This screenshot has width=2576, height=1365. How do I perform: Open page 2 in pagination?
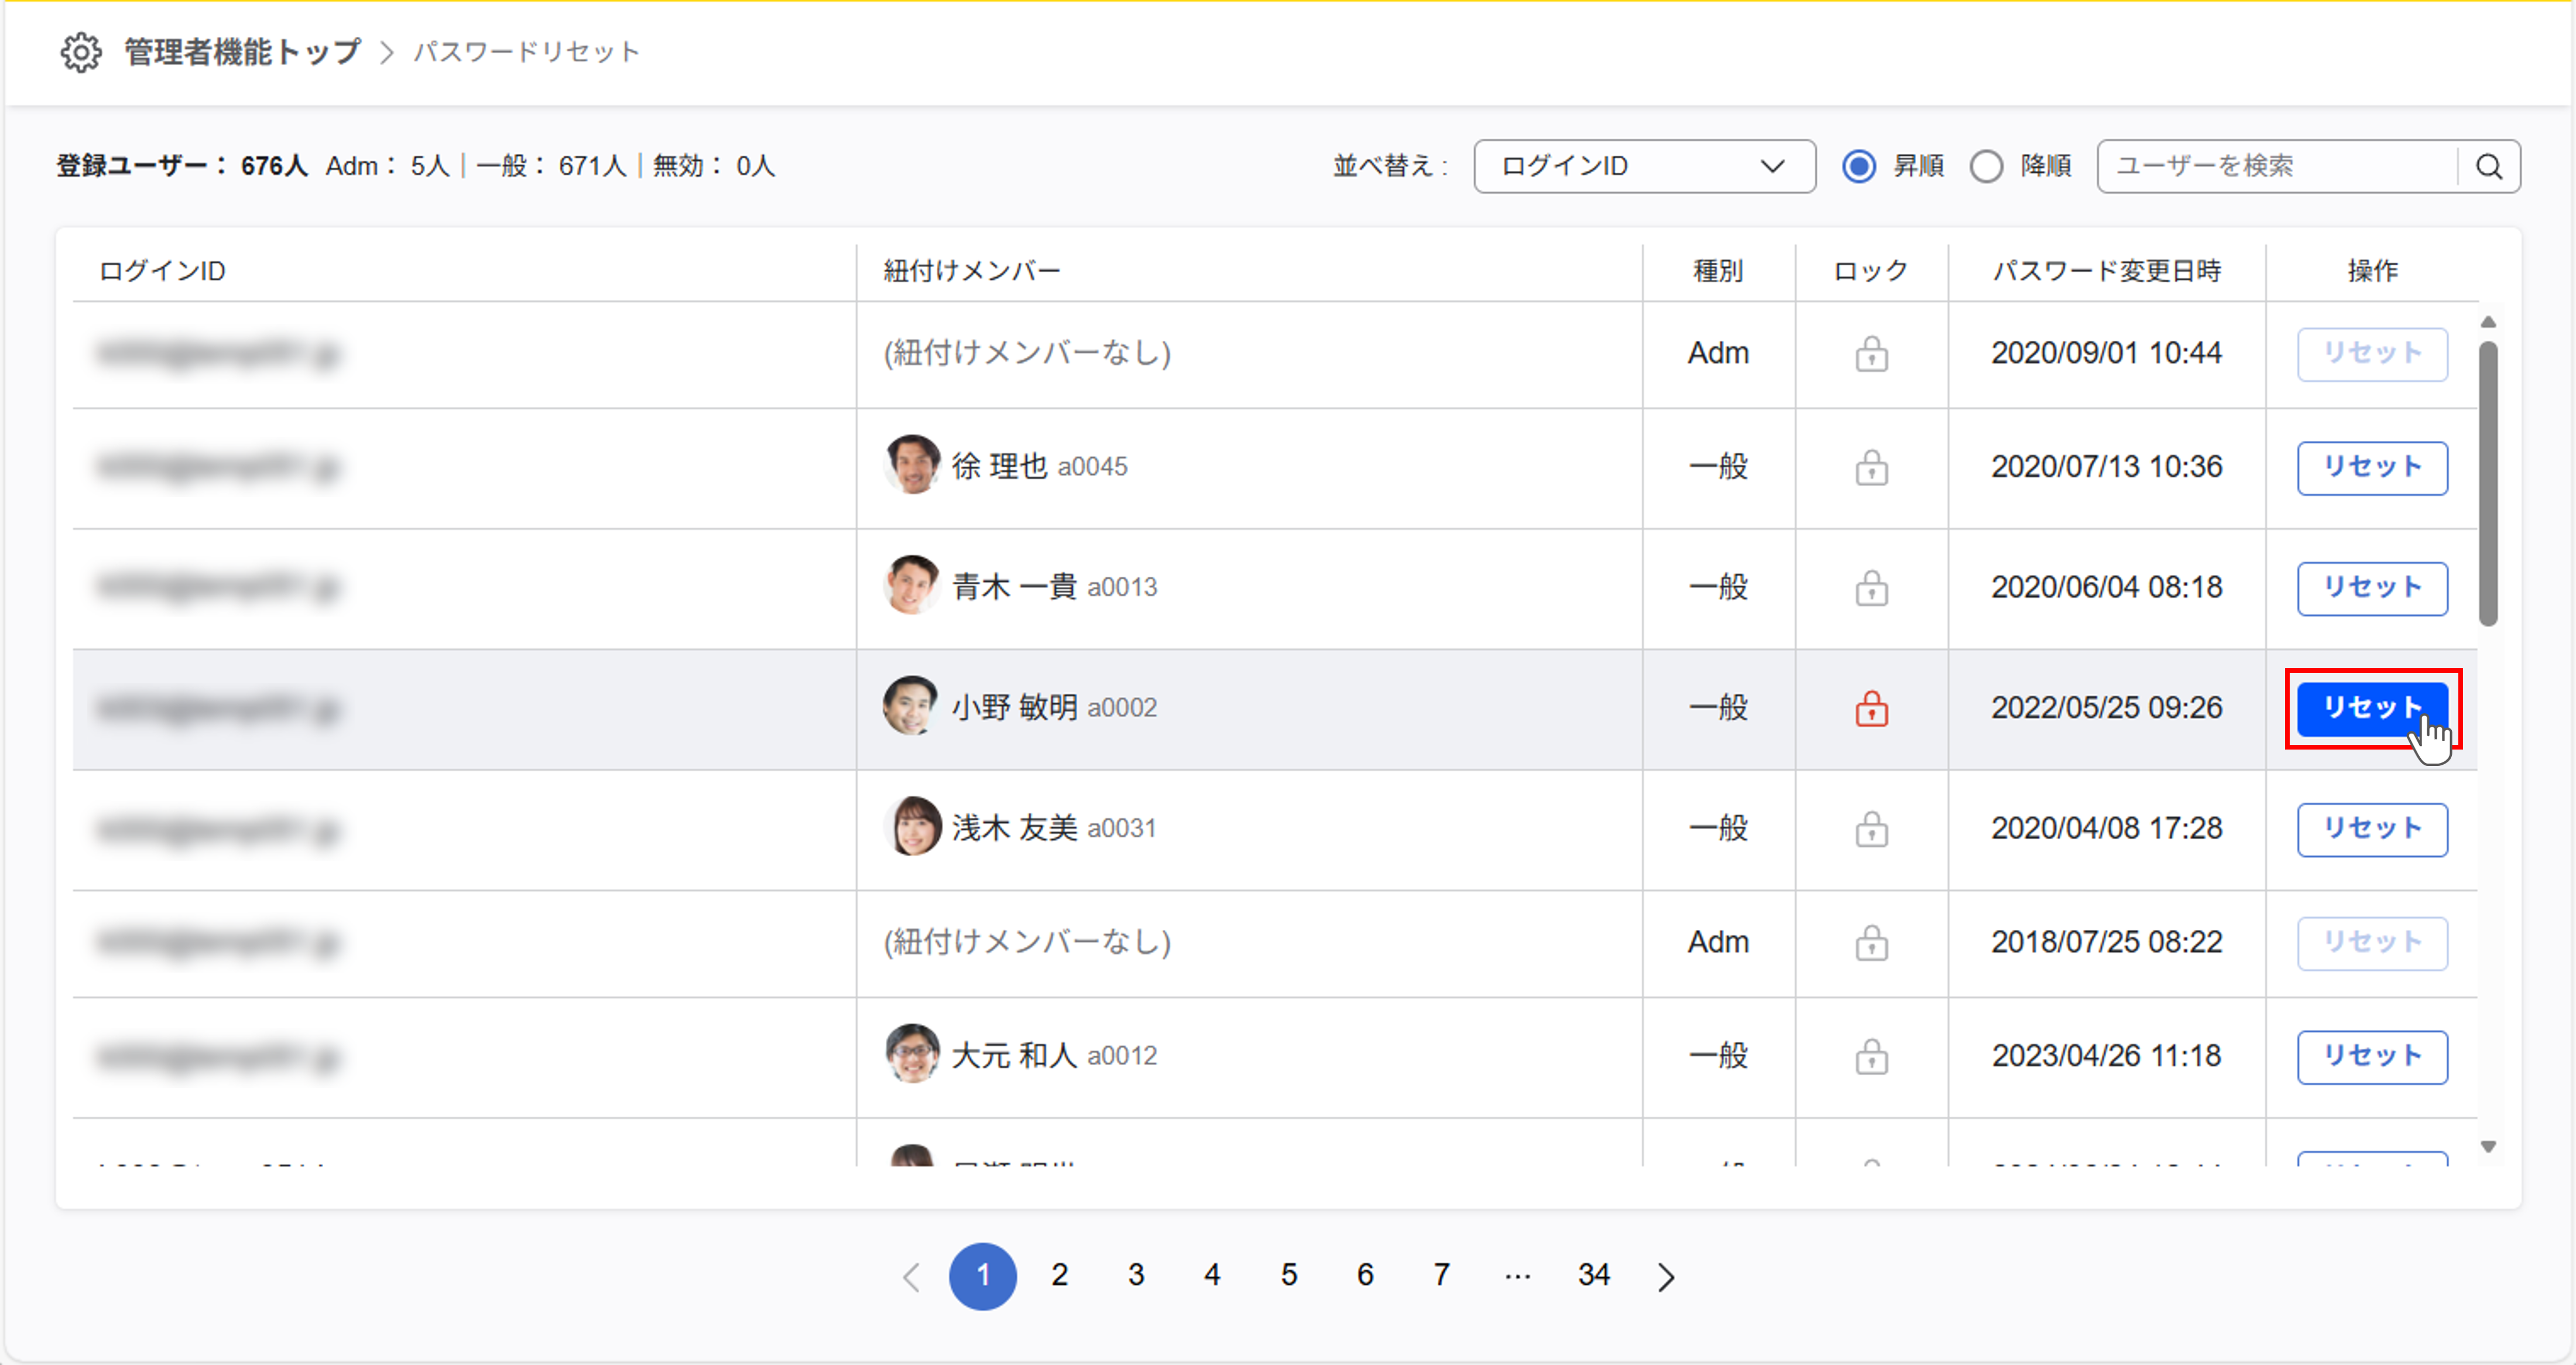[x=1059, y=1275]
